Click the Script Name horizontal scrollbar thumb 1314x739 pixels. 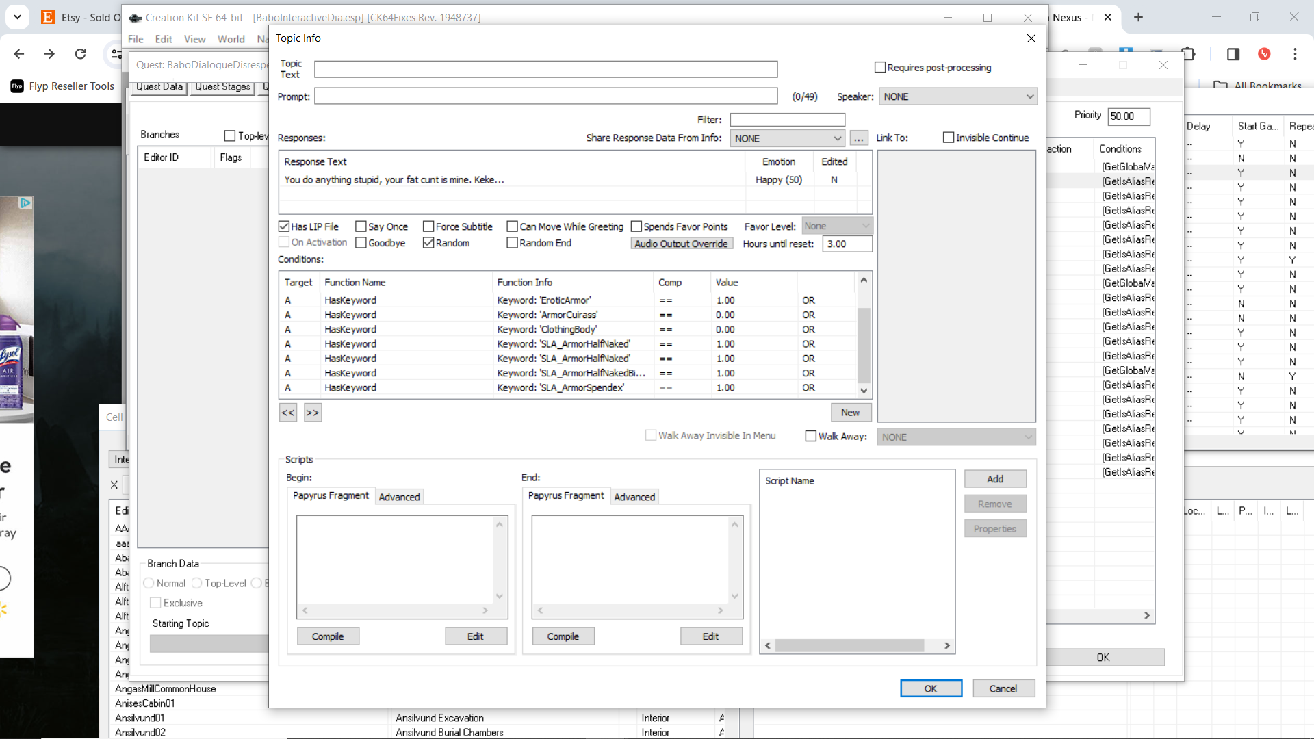click(849, 645)
